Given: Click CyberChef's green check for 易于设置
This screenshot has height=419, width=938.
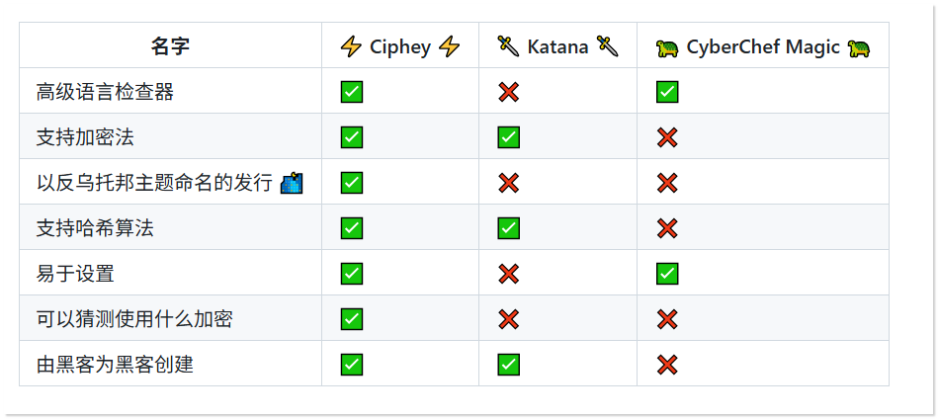Looking at the screenshot, I should pos(667,274).
